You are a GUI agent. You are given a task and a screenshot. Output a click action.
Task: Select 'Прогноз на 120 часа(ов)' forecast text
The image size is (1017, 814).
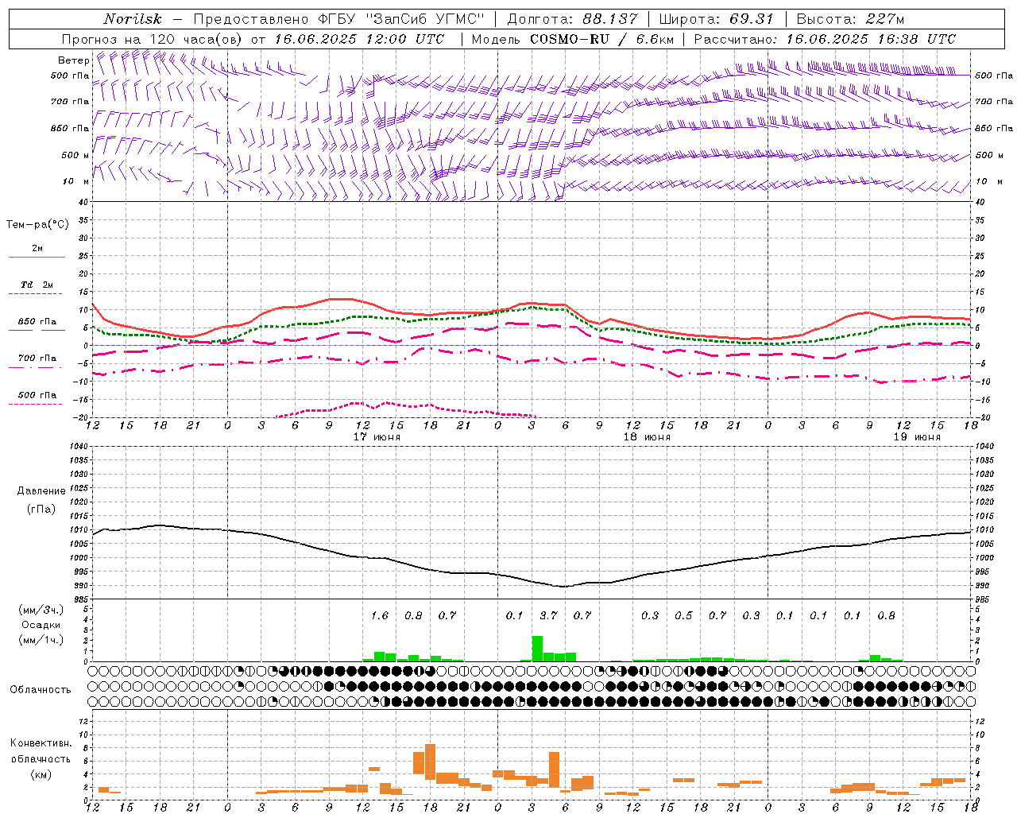[x=153, y=39]
